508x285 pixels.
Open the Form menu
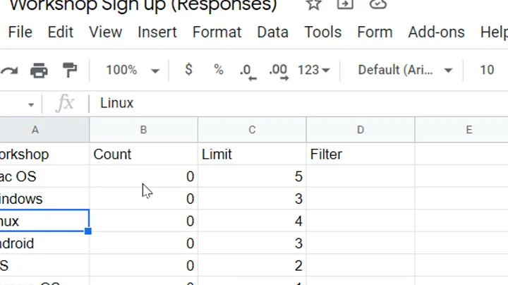click(375, 32)
